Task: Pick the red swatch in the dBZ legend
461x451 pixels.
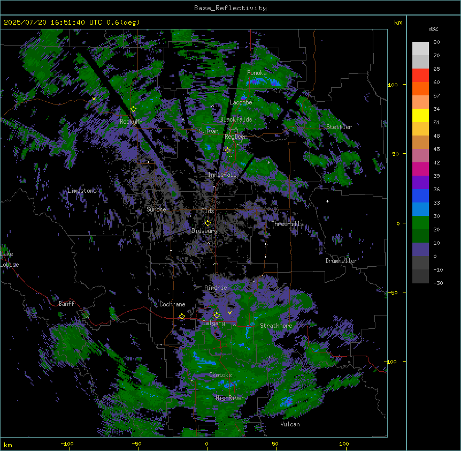Action: (420, 76)
